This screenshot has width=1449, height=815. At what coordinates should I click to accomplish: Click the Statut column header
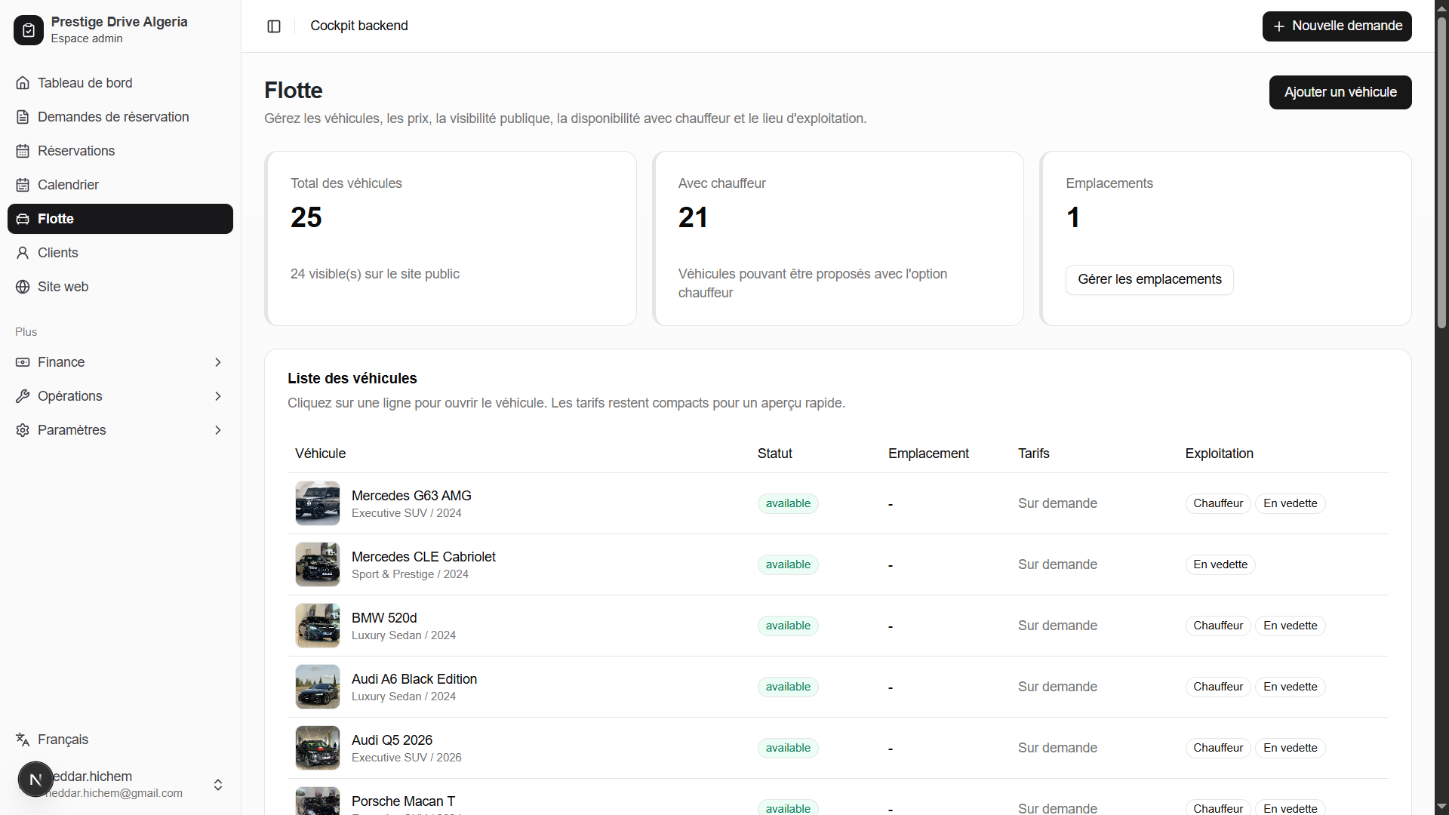[x=774, y=454]
